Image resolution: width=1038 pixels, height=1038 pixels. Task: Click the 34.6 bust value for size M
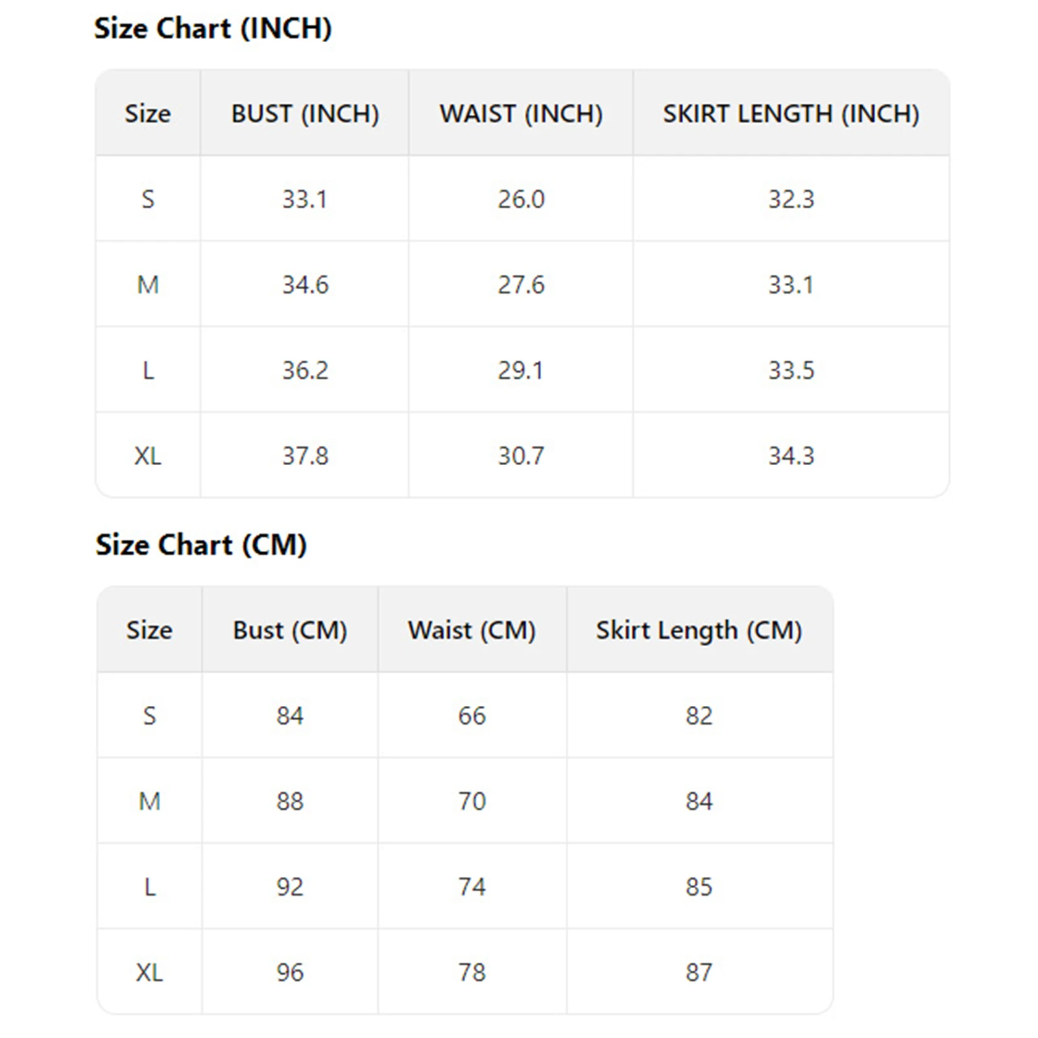(305, 285)
